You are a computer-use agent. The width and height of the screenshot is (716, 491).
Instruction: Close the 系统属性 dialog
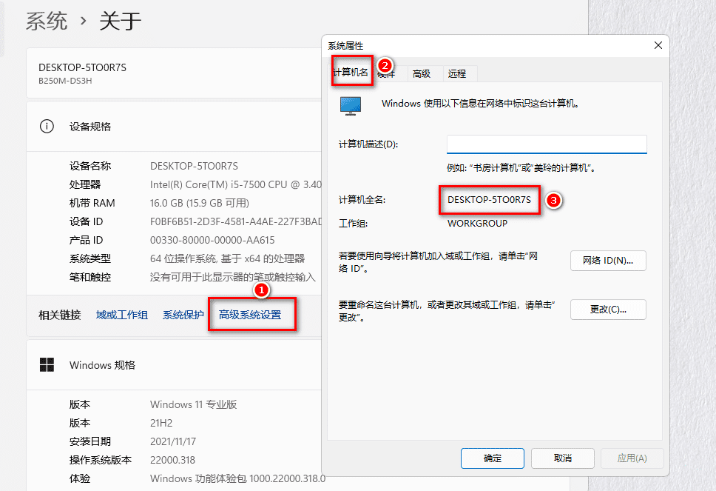coord(658,46)
